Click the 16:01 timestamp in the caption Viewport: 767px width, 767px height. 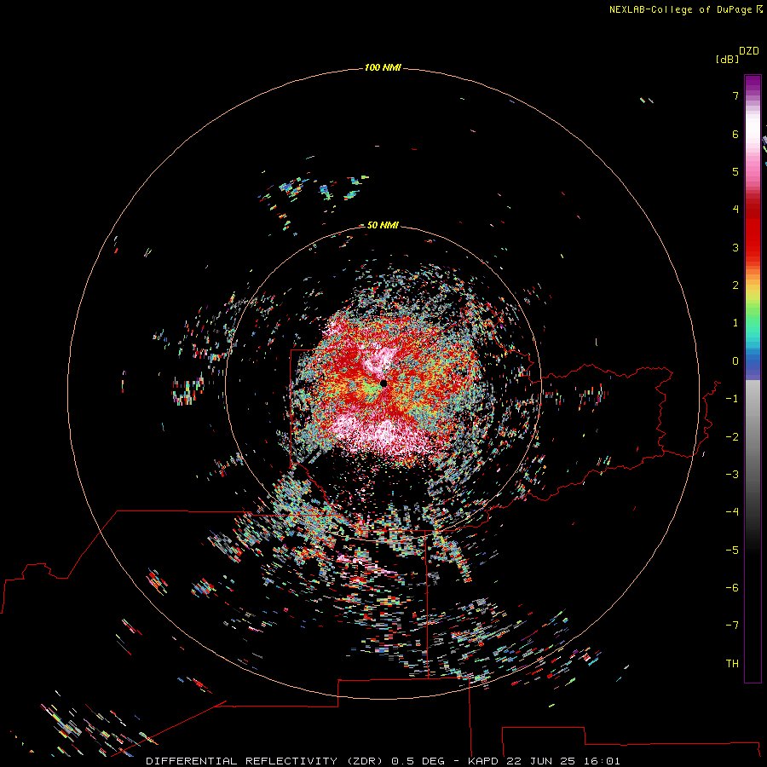[x=602, y=761]
